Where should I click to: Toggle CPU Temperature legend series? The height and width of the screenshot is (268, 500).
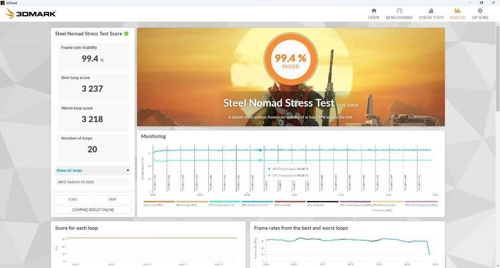pos(225,203)
